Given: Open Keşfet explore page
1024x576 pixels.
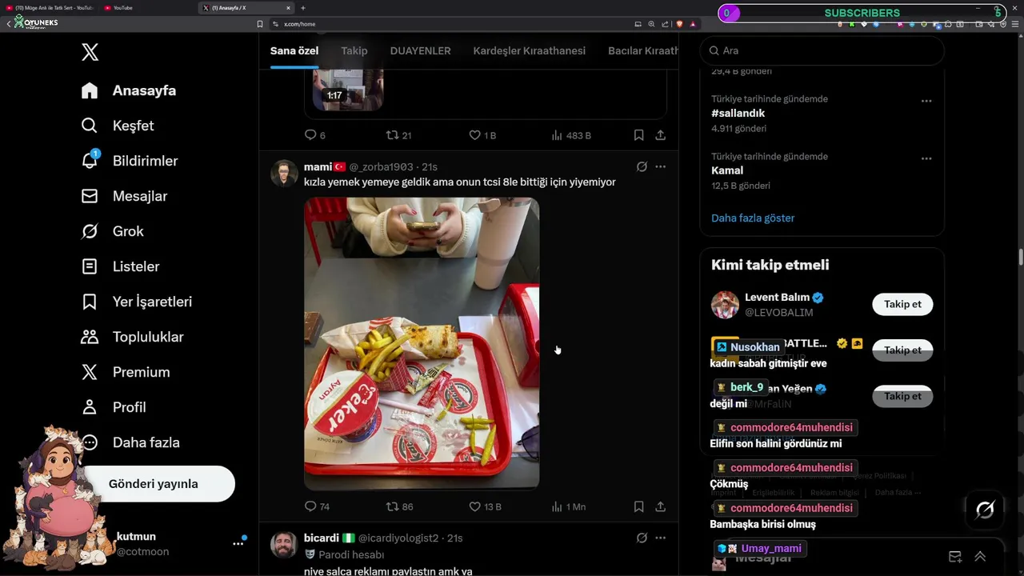Looking at the screenshot, I should 118,126.
